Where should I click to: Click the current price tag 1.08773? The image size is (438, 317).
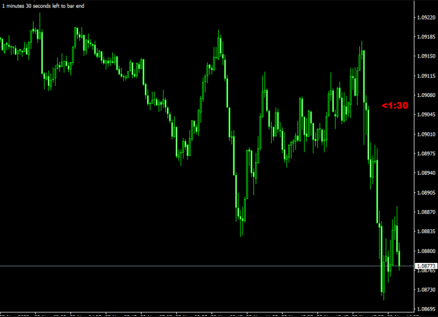tap(426, 266)
